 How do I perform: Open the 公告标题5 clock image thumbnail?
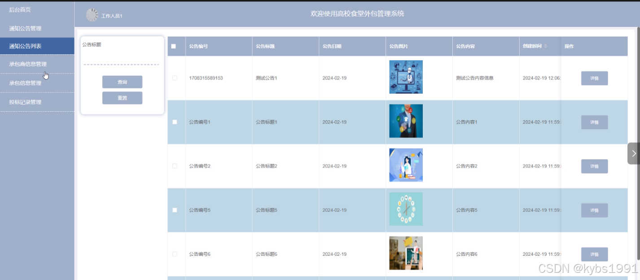click(x=406, y=209)
